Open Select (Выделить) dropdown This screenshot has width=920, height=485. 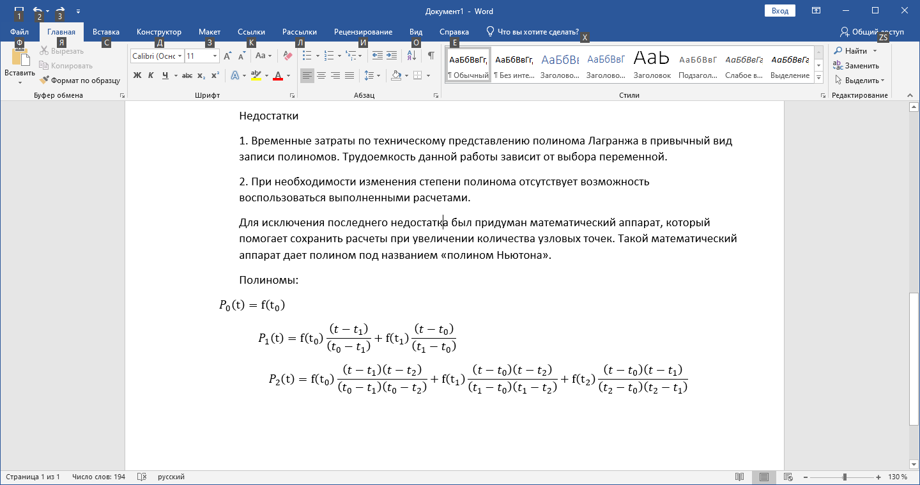click(859, 81)
